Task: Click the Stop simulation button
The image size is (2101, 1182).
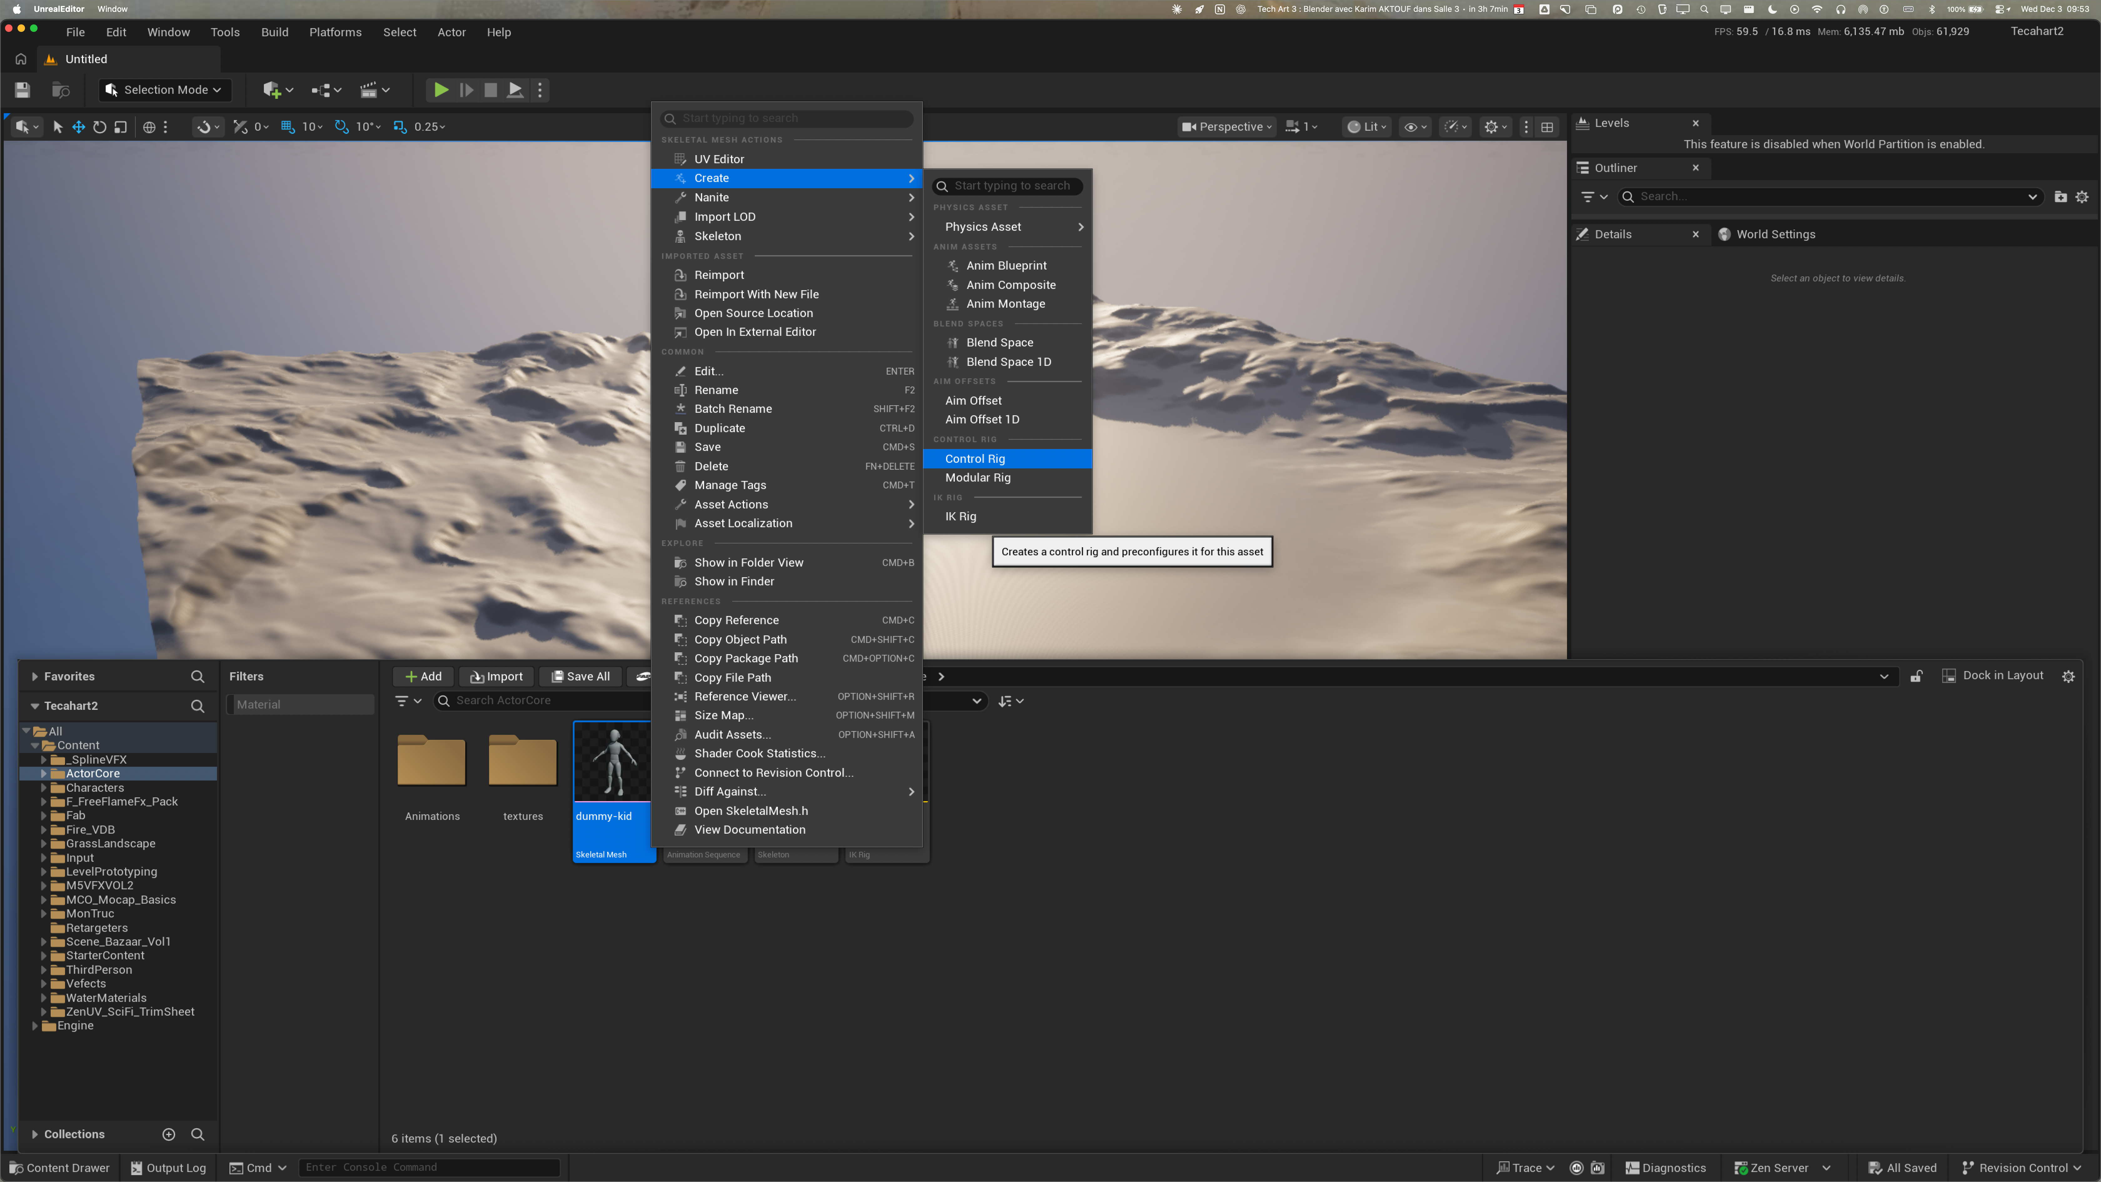Action: pyautogui.click(x=490, y=90)
